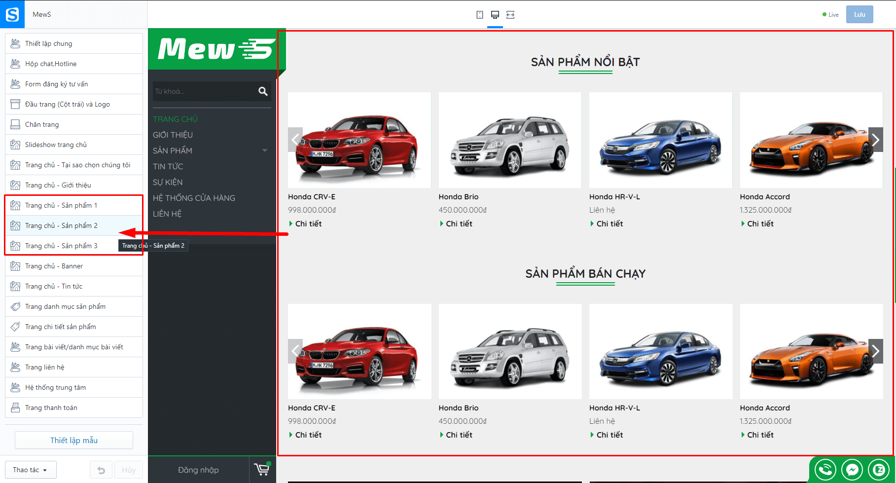Click the MewS theme name

tap(42, 14)
